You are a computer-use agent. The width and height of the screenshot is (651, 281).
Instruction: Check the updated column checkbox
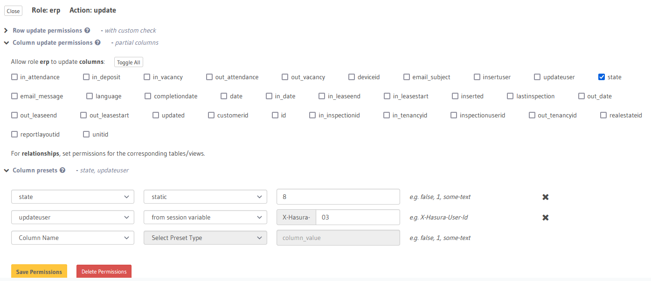coord(156,115)
